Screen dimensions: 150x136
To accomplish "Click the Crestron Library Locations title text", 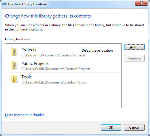I will 28,4.
